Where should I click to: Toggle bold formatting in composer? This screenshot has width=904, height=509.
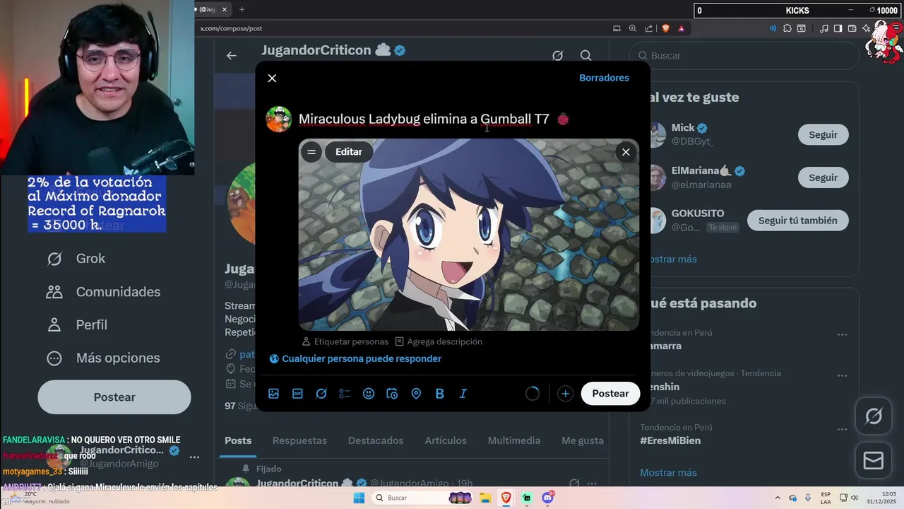[439, 394]
